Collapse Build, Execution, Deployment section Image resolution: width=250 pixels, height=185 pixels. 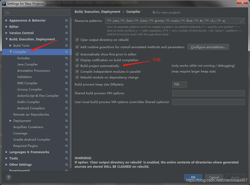click(7, 39)
